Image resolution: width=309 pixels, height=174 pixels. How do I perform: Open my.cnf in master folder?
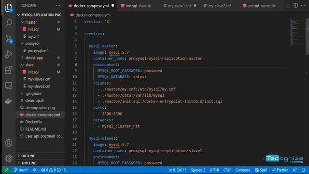pos(41,36)
